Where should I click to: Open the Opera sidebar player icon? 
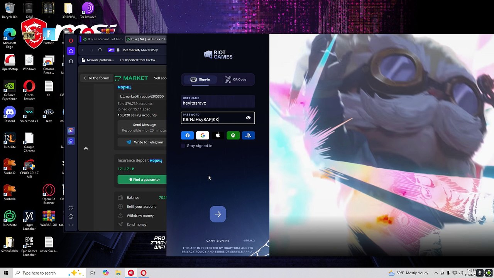click(71, 141)
